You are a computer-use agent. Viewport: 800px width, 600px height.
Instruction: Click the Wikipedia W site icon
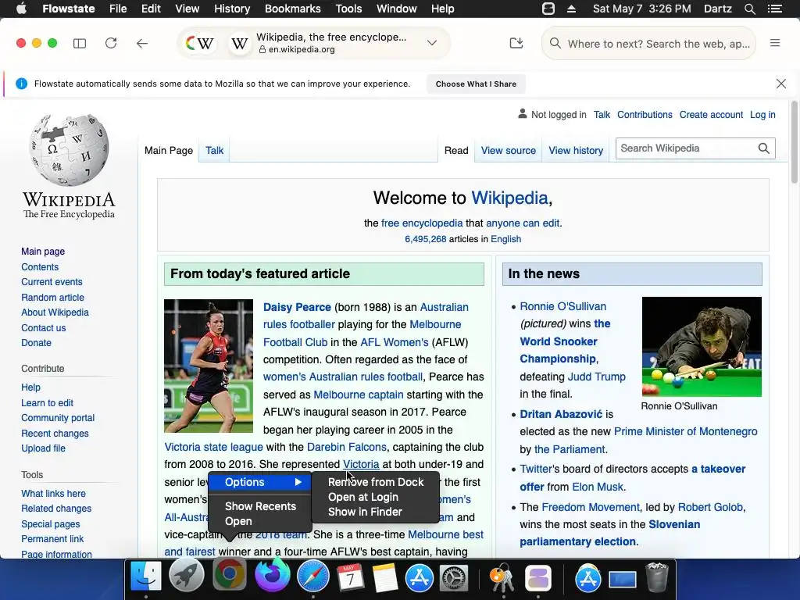[x=239, y=44]
